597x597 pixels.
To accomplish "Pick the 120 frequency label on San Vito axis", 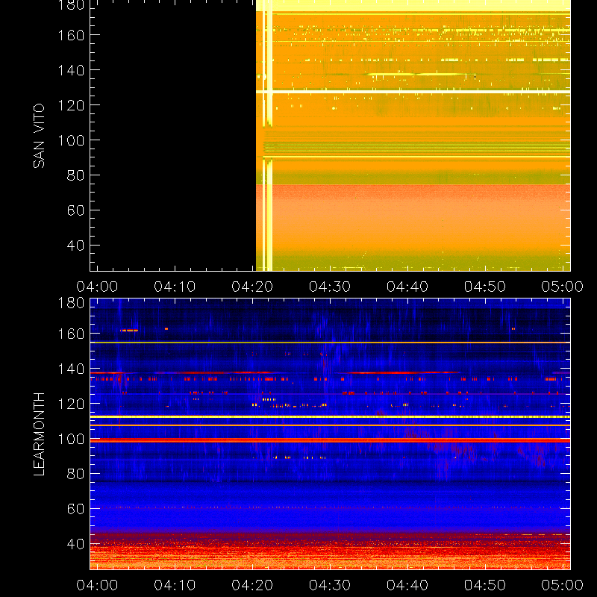I will [71, 105].
